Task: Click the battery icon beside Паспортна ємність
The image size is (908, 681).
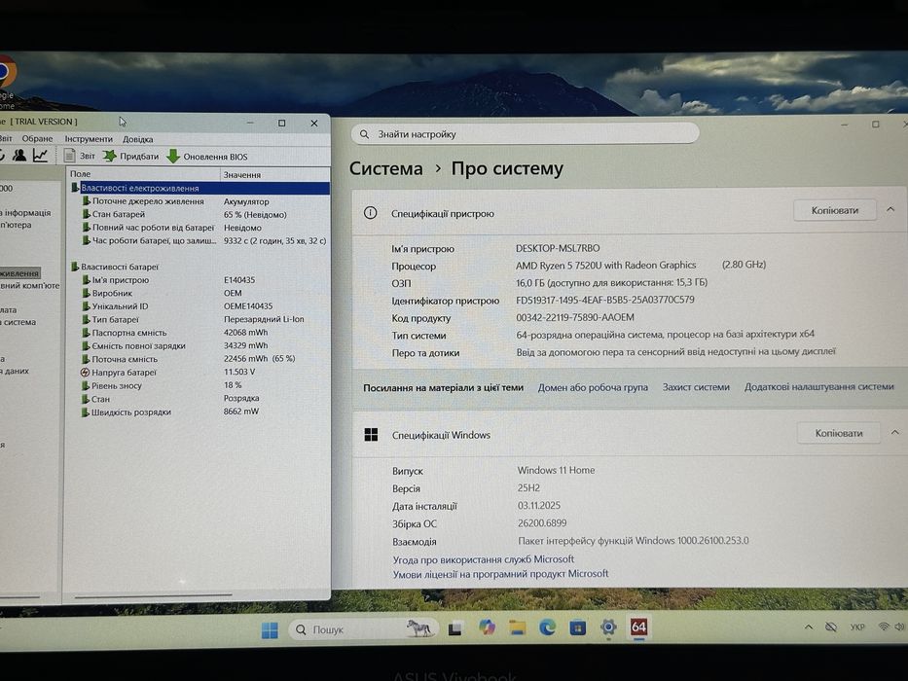Action: 85,333
